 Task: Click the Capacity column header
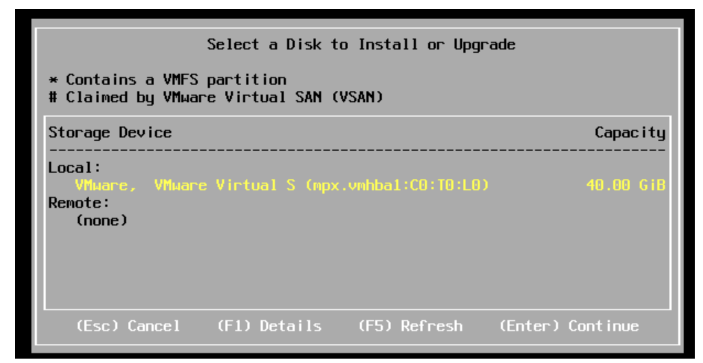(630, 133)
